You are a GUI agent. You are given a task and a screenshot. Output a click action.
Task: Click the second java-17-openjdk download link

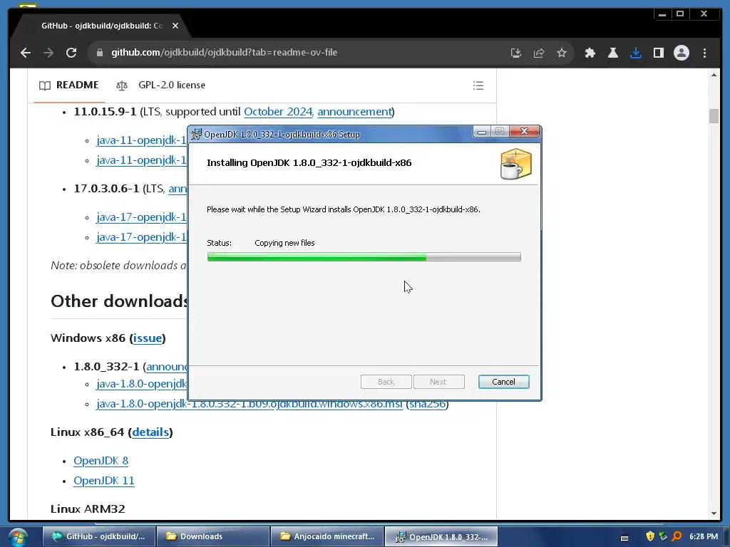[141, 237]
